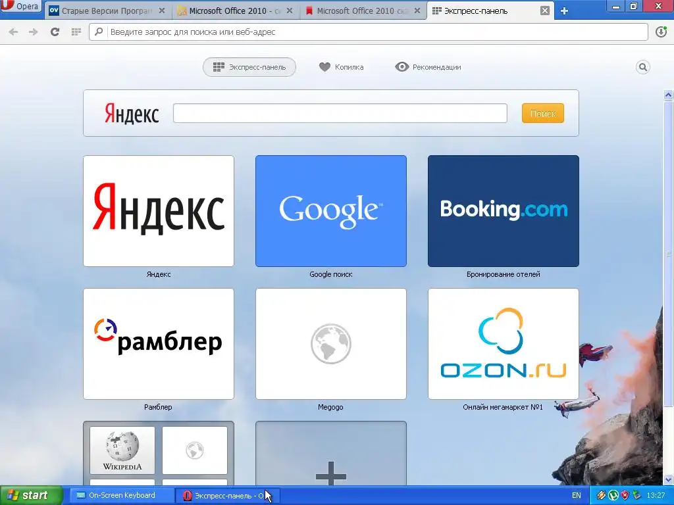The height and width of the screenshot is (505, 674).
Task: Open the Megogo speed dial tile
Action: coord(331,343)
